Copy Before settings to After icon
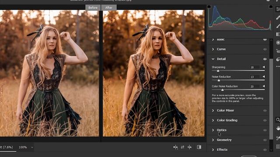This screenshot has width=280, height=157. pos(189,147)
